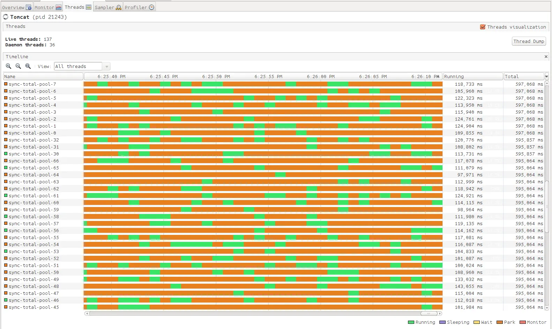
Task: Open the Profiler tab
Action: point(139,7)
